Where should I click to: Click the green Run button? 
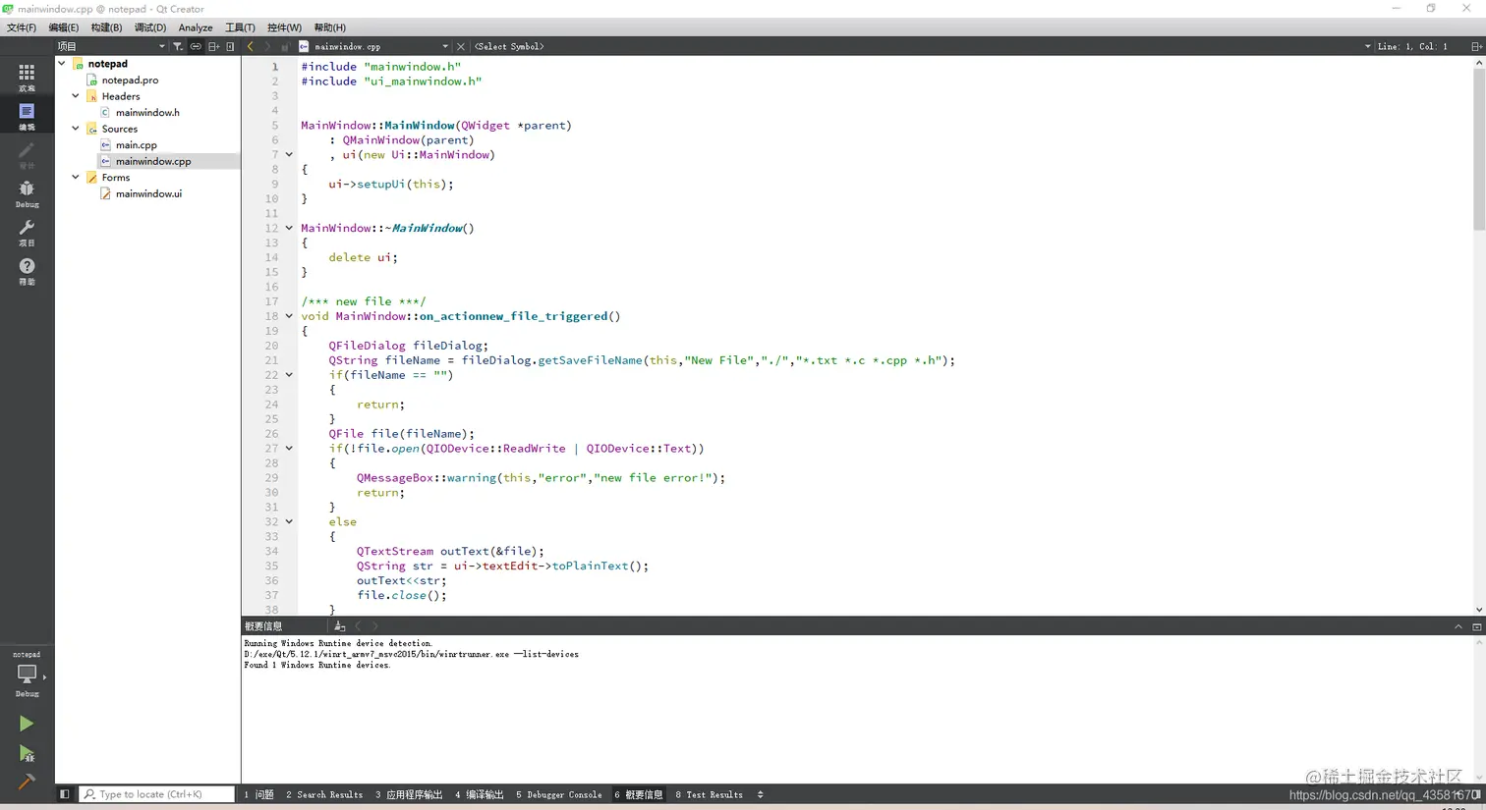(x=27, y=724)
